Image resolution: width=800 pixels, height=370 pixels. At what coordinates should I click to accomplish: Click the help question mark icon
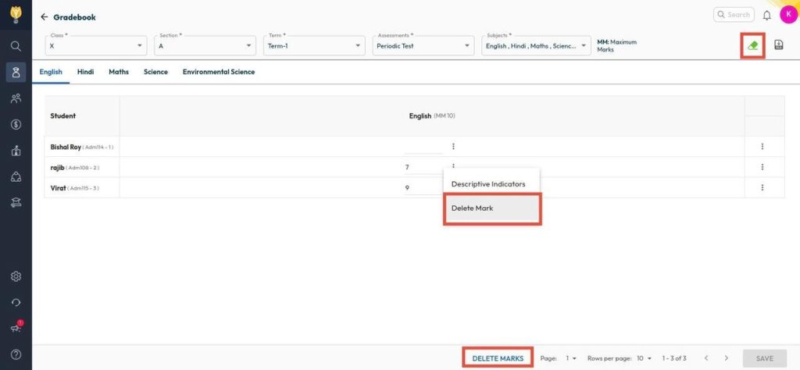(x=16, y=354)
